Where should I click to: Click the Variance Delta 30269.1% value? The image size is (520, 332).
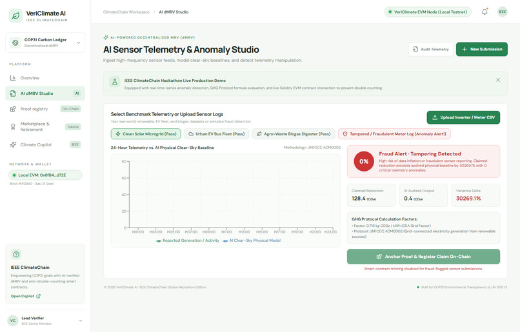pyautogui.click(x=468, y=199)
